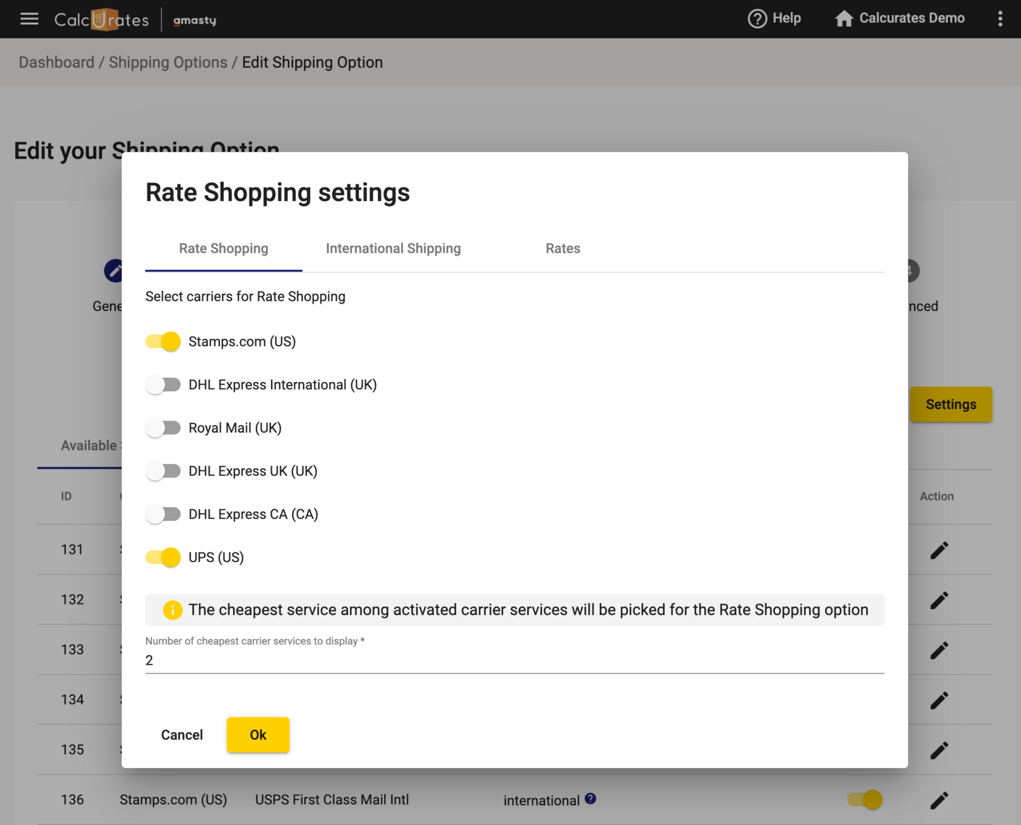Switch to the International Shipping tab
This screenshot has width=1021, height=825.
(x=393, y=248)
